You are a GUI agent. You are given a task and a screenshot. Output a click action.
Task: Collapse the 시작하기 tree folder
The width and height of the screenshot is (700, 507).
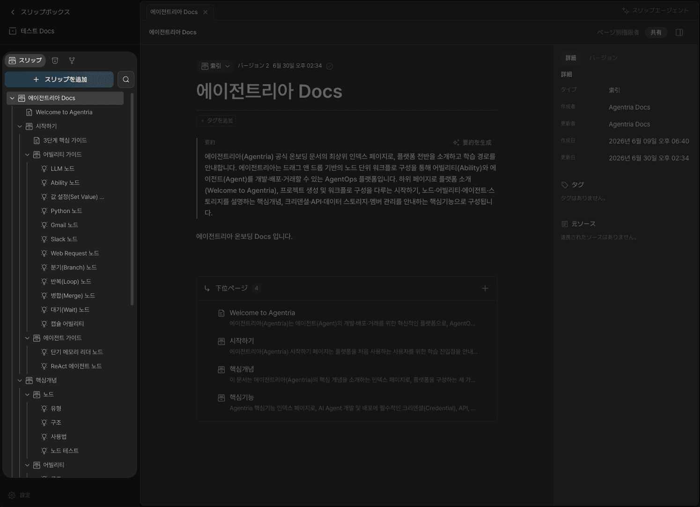tap(20, 127)
